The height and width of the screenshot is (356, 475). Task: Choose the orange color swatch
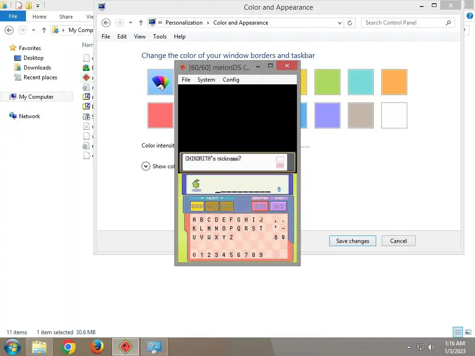394,82
